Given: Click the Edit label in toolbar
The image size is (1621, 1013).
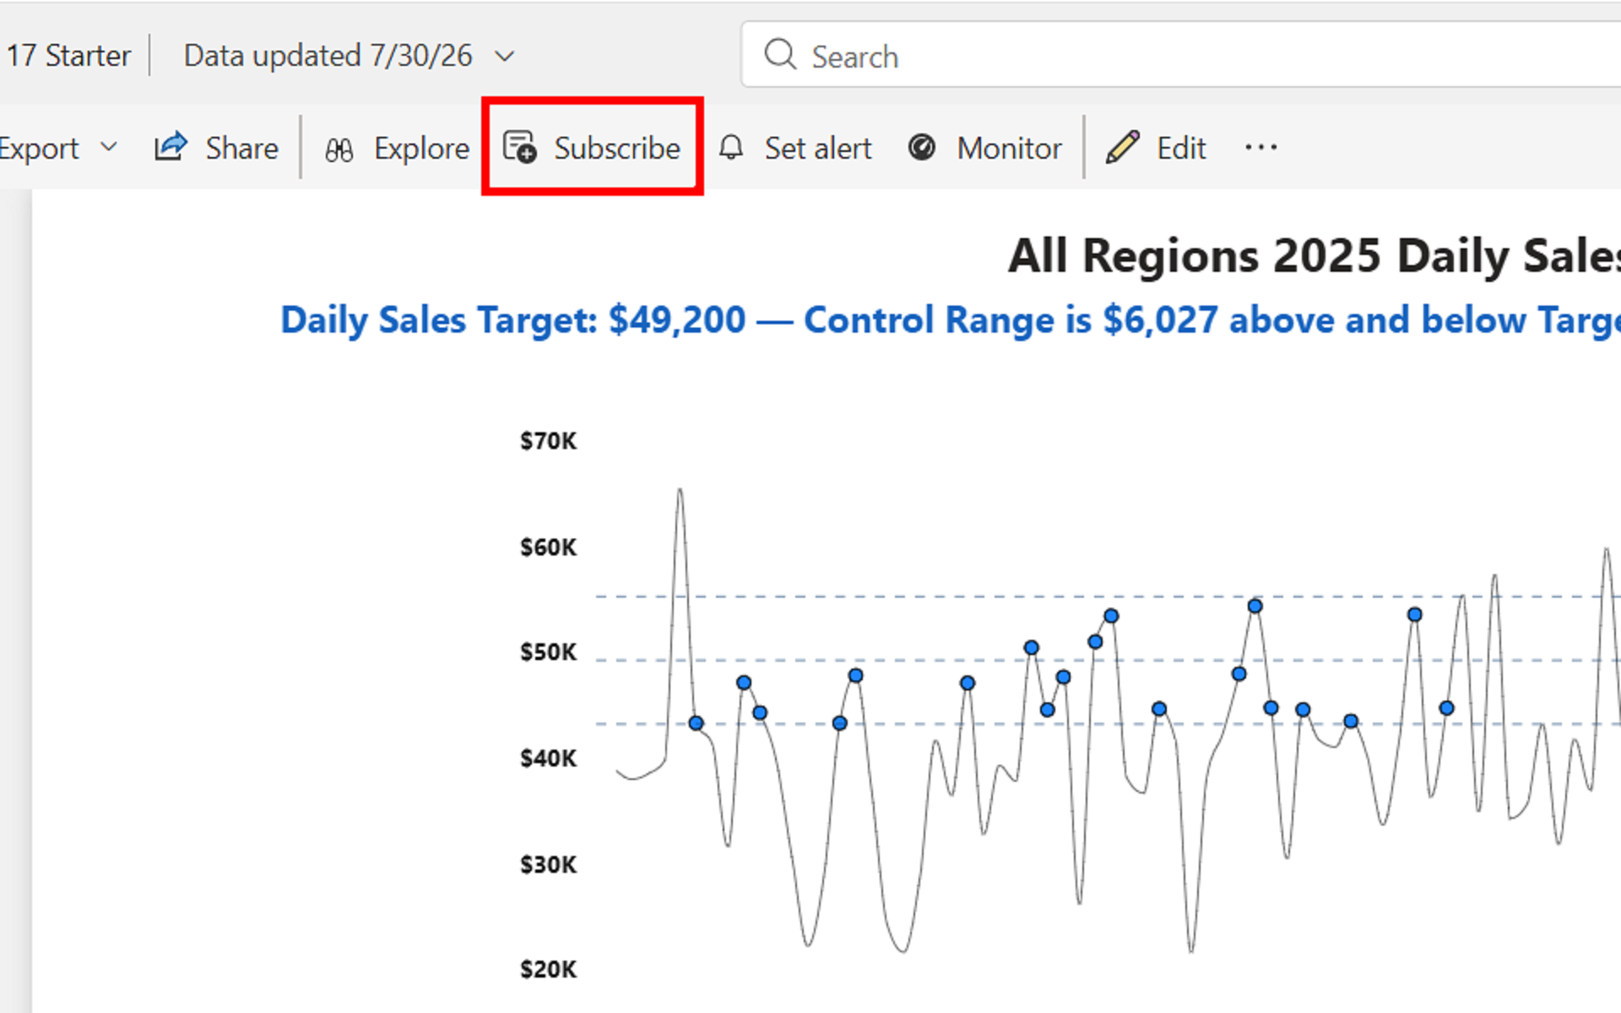Looking at the screenshot, I should tap(1181, 148).
